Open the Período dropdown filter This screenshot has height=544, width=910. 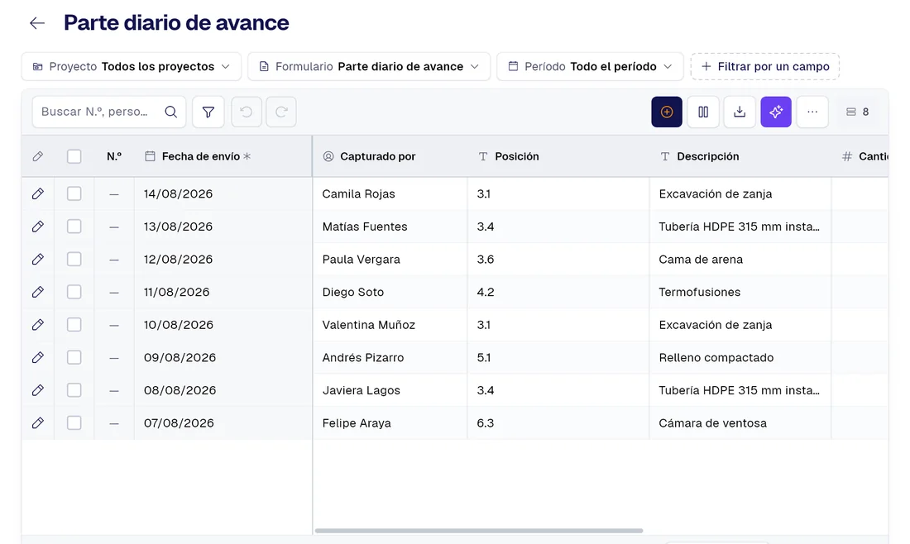[x=590, y=67]
